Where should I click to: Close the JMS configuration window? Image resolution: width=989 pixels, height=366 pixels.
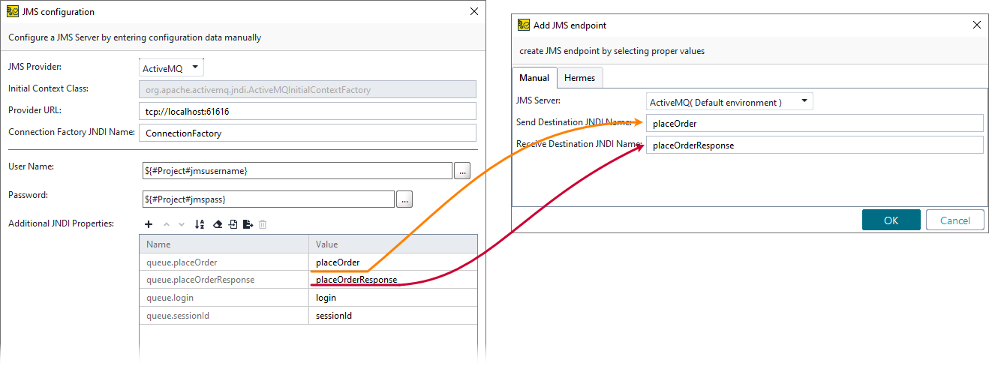tap(473, 11)
